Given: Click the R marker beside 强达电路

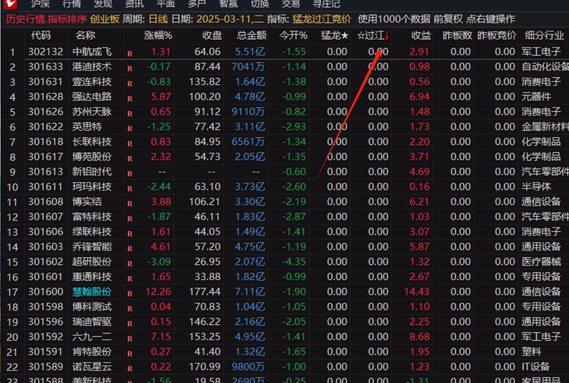Looking at the screenshot, I should [x=130, y=98].
